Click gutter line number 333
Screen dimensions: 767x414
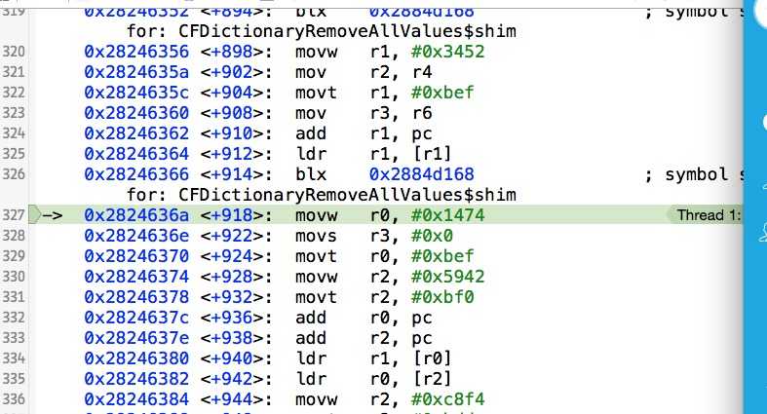tap(14, 337)
